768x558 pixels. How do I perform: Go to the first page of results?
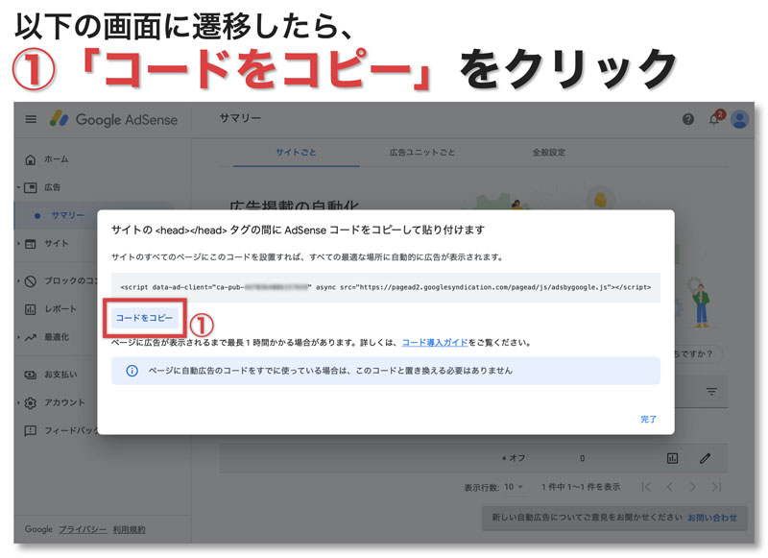(x=646, y=487)
